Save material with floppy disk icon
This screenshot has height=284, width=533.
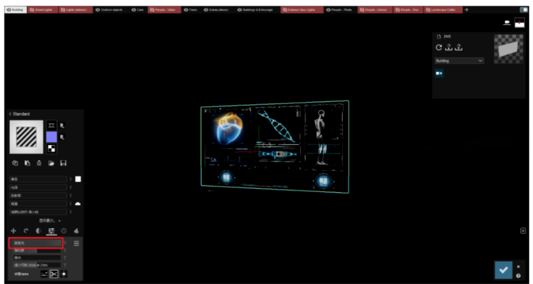(x=63, y=163)
